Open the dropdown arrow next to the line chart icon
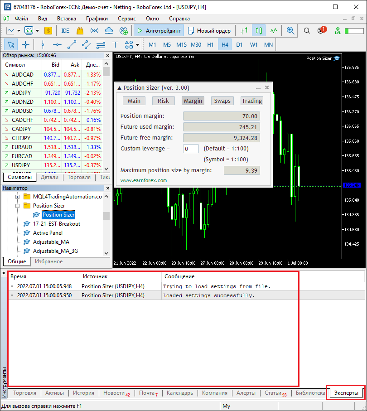The image size is (367, 411). pyautogui.click(x=19, y=31)
